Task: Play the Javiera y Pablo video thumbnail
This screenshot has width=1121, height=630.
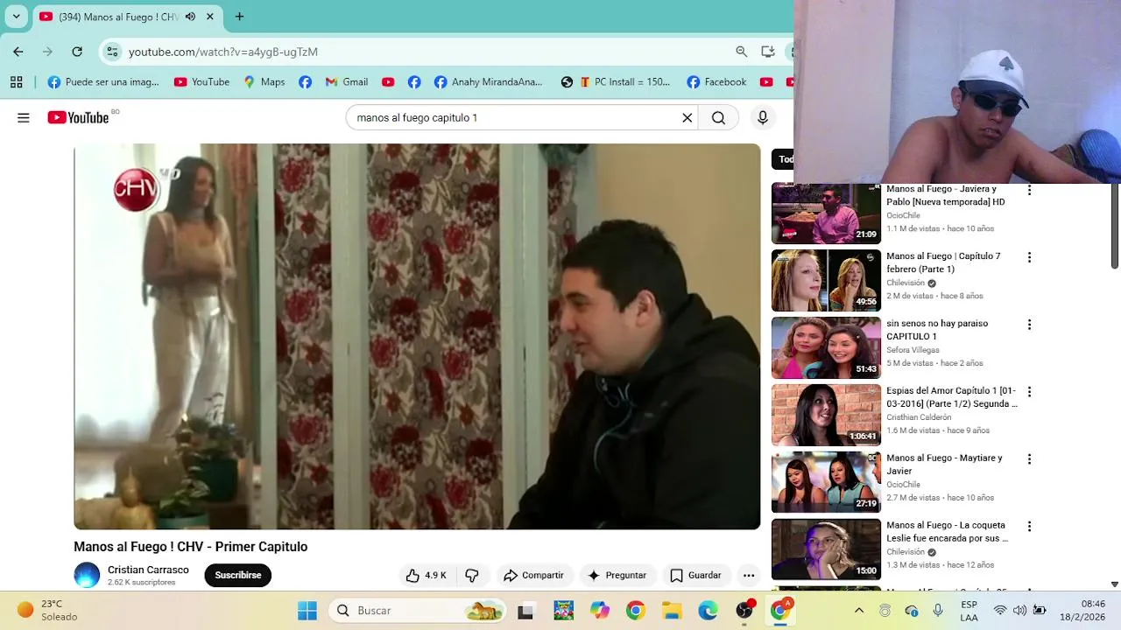Action: click(x=826, y=213)
